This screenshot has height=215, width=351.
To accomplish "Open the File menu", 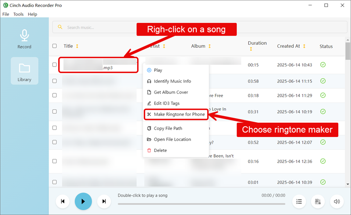I will (6, 14).
